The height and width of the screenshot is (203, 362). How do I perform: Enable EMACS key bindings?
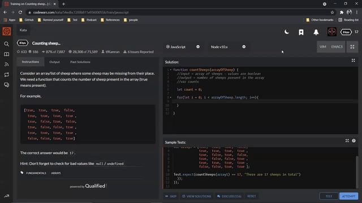coord(337,47)
